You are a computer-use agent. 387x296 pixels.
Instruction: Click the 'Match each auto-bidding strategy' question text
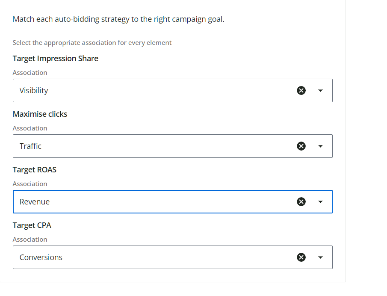coord(118,19)
